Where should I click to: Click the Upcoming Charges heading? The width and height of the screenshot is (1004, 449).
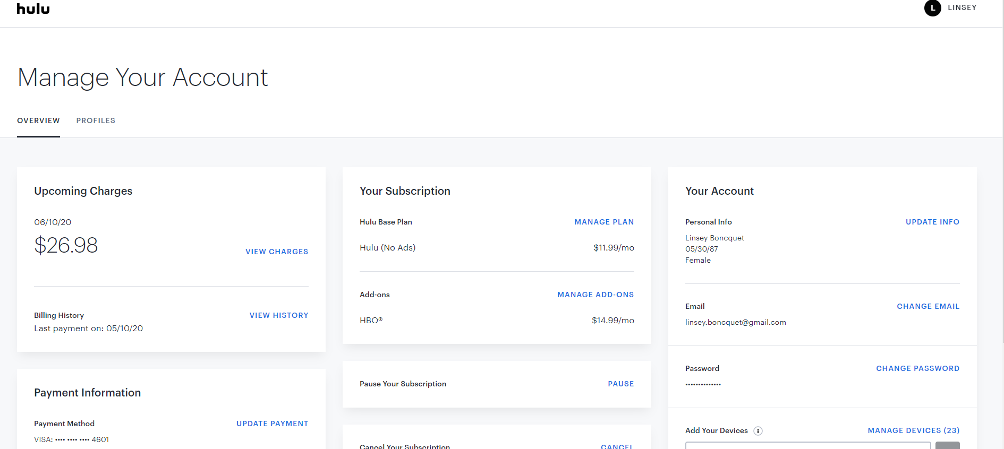point(83,191)
